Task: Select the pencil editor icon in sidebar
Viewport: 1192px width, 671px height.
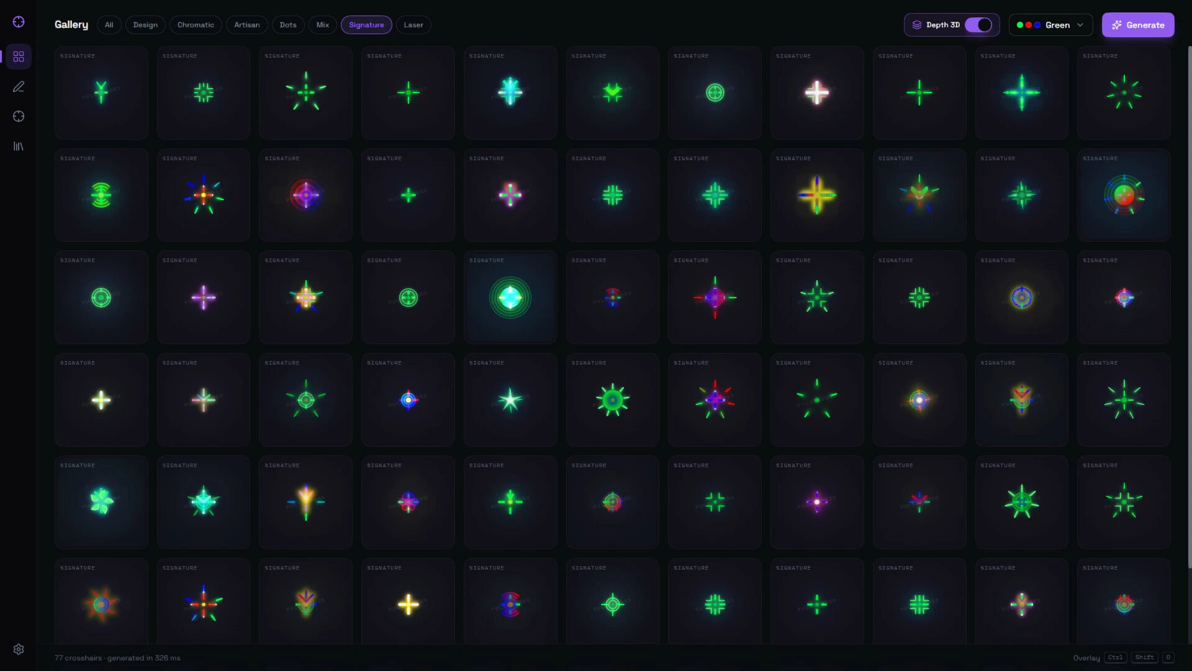Action: point(19,86)
